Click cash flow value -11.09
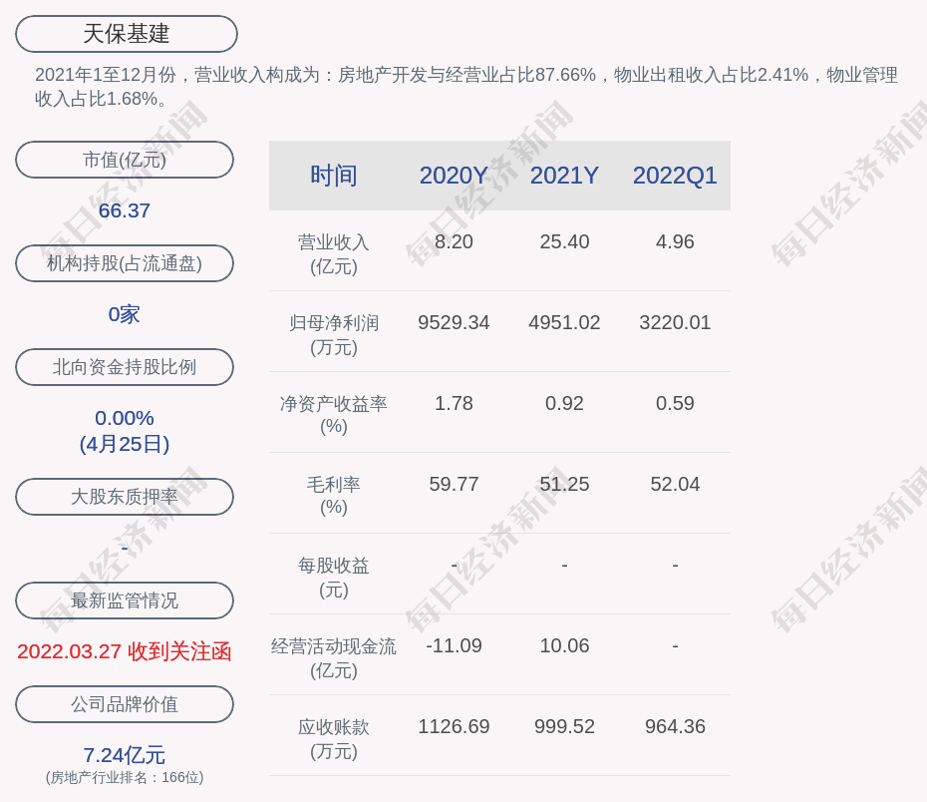This screenshot has height=802, width=927. pos(454,645)
